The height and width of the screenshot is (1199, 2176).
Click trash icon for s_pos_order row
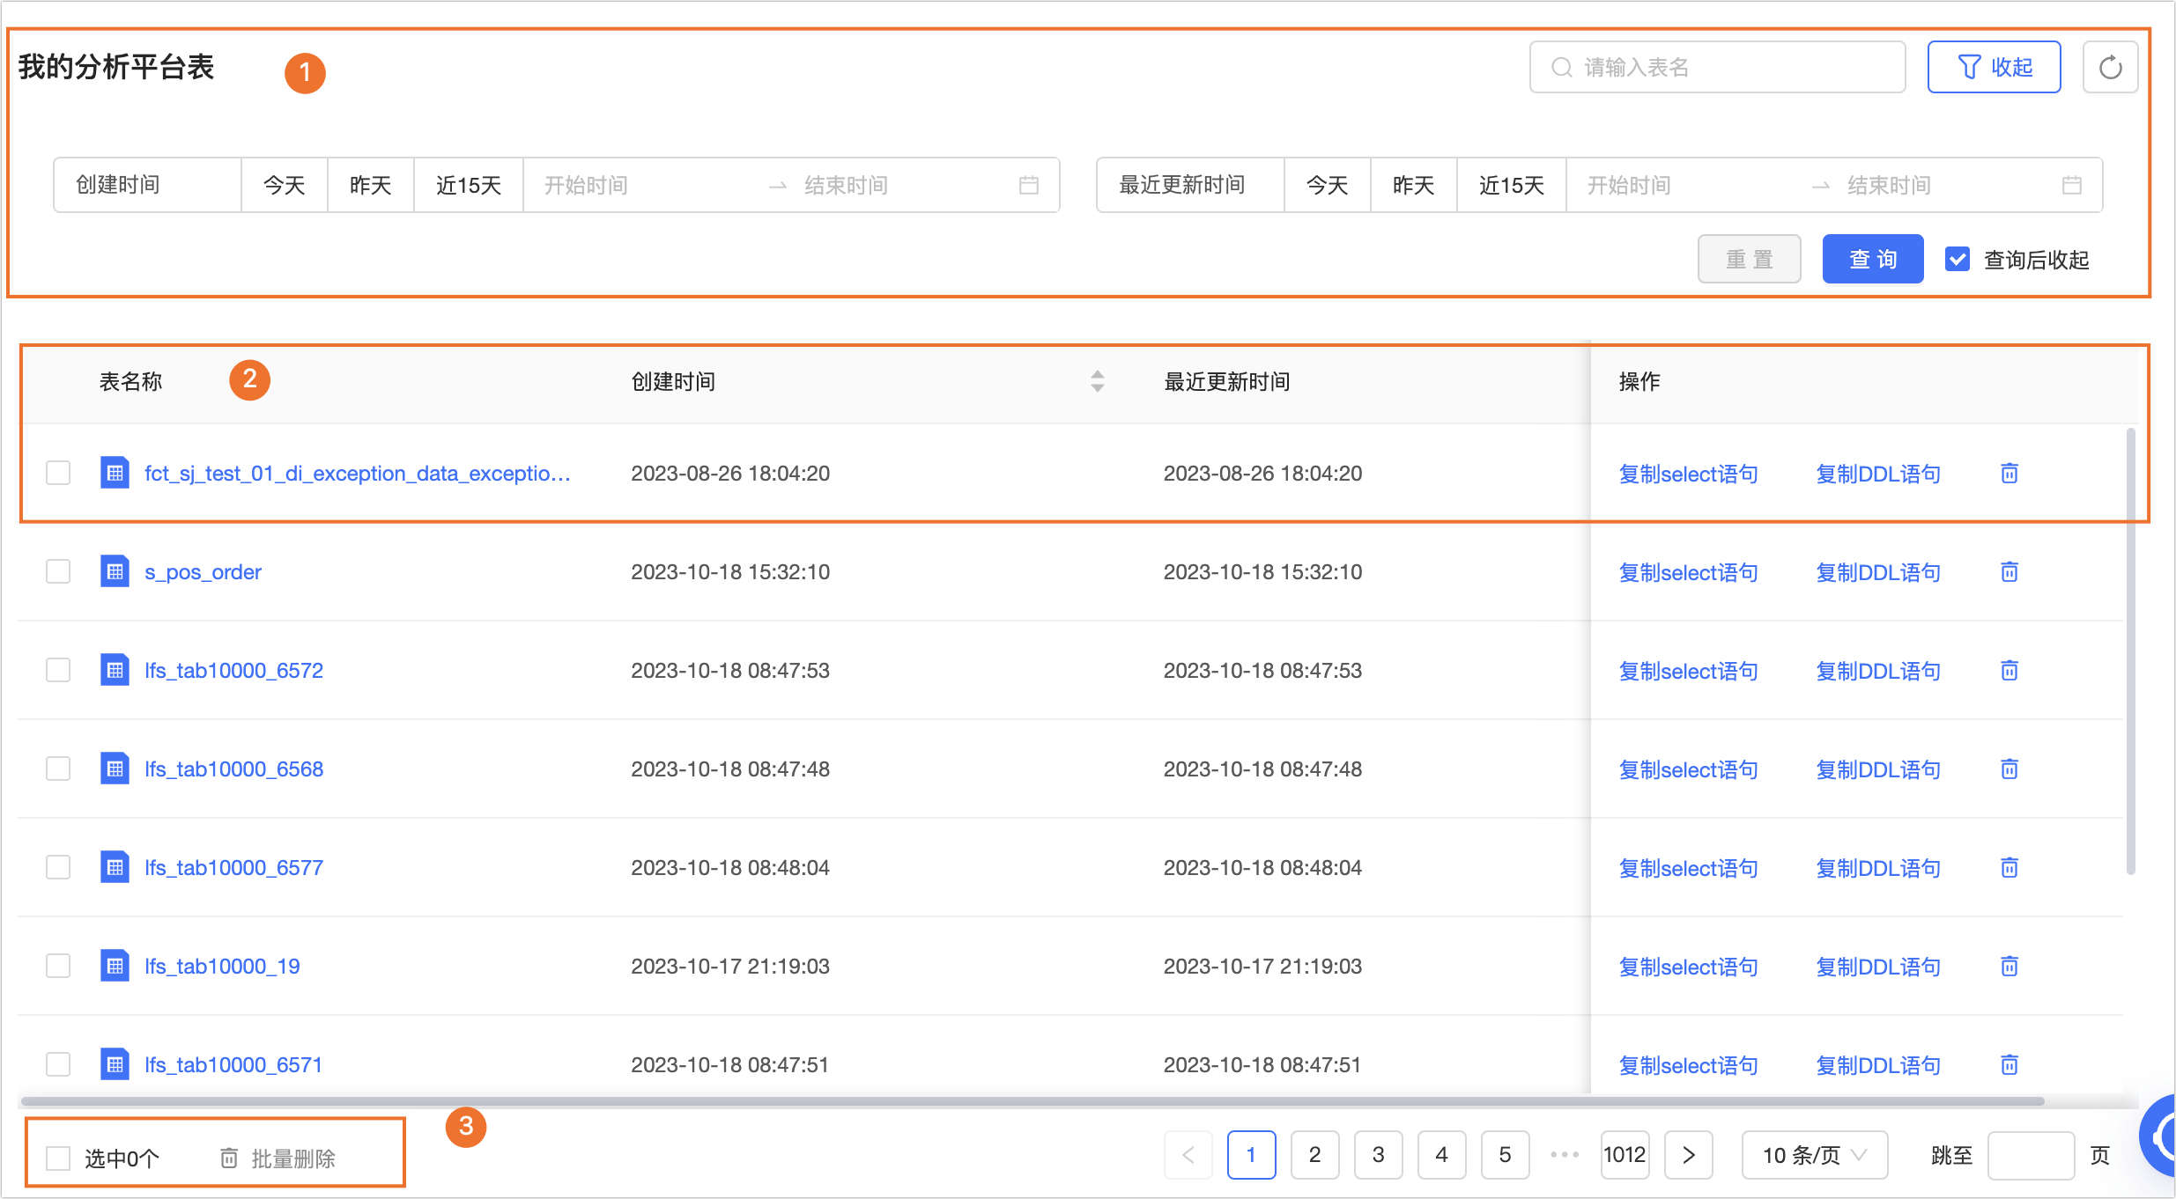(2009, 572)
